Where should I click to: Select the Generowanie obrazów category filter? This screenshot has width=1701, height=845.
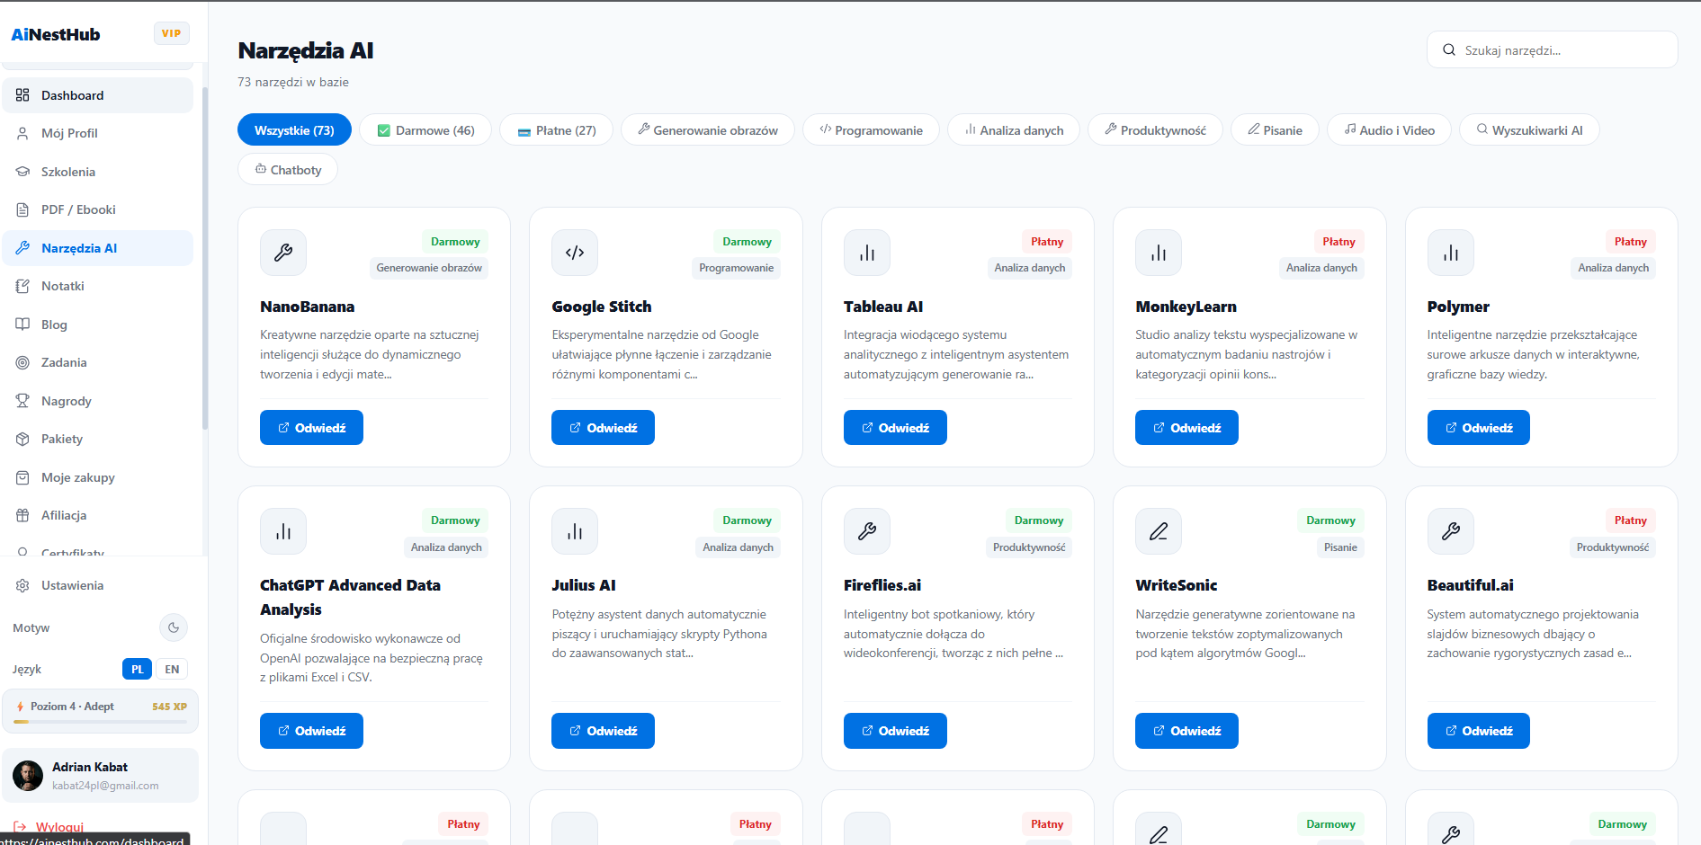pos(708,130)
